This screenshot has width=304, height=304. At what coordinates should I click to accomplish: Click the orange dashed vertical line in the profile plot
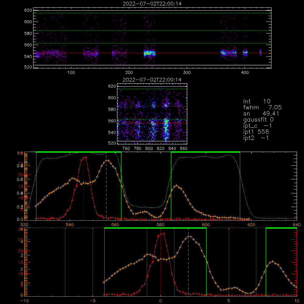coord(106,187)
